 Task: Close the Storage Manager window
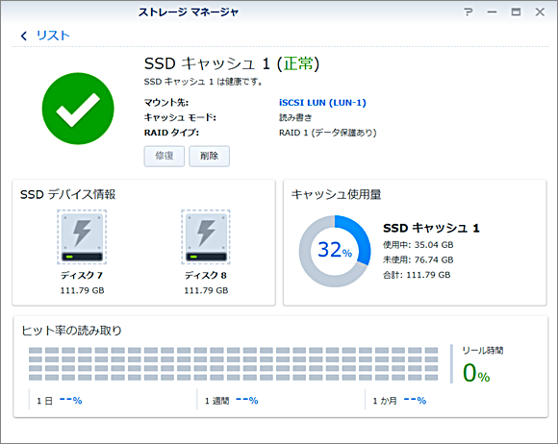(x=540, y=12)
